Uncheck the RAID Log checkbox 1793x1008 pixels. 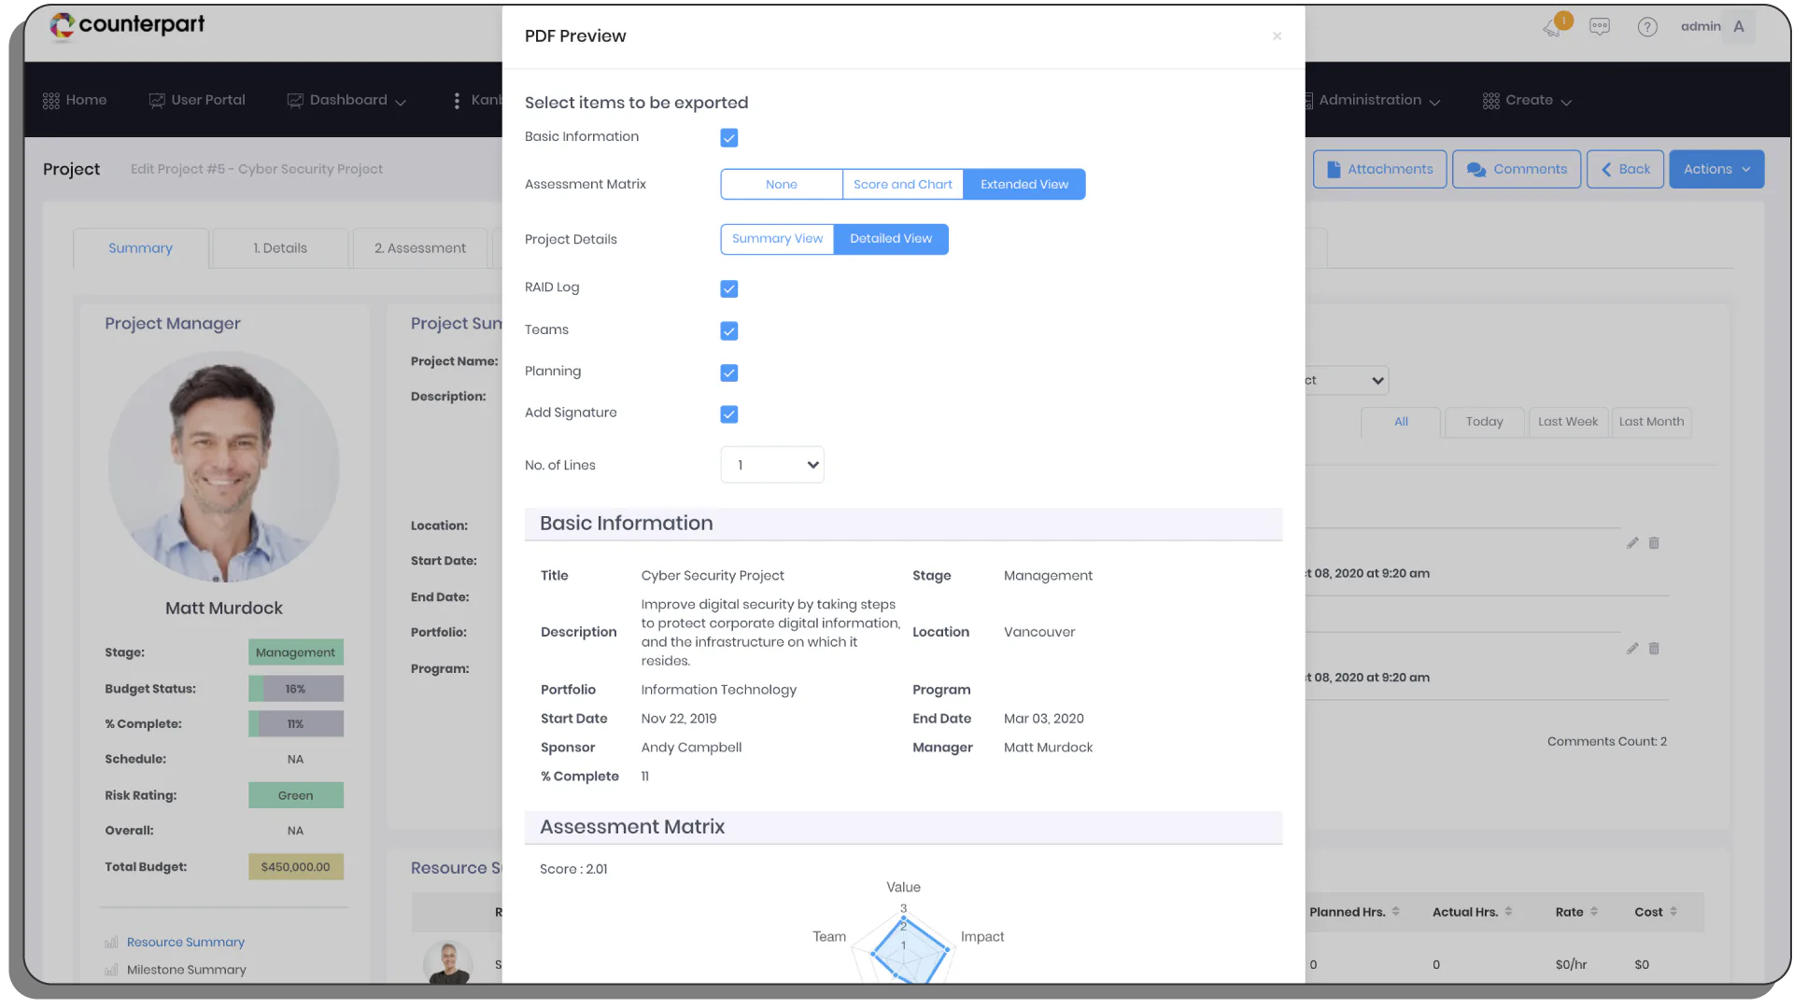pyautogui.click(x=729, y=289)
